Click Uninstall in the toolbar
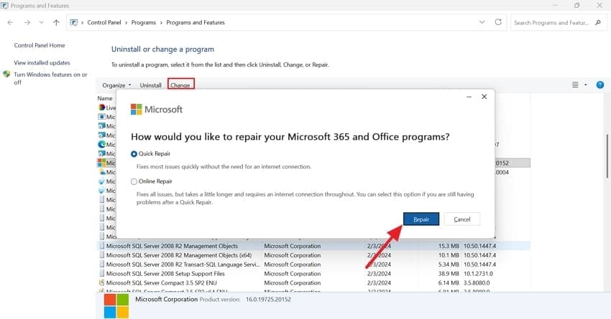This screenshot has width=611, height=319. point(150,85)
